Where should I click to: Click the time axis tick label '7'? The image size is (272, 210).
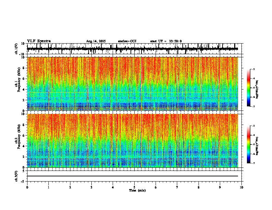pos(177,187)
